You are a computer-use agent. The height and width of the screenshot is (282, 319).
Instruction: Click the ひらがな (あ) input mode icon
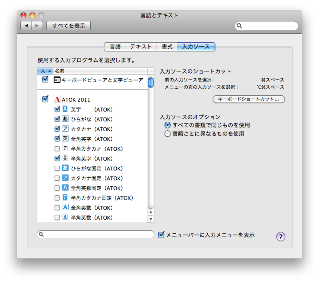click(x=65, y=119)
